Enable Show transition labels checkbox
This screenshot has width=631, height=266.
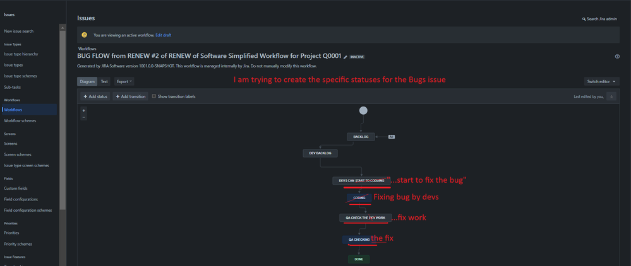tap(154, 96)
